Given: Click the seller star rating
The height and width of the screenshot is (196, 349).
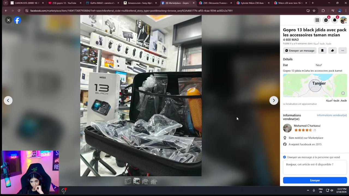Looking at the screenshot, I should (x=303, y=130).
